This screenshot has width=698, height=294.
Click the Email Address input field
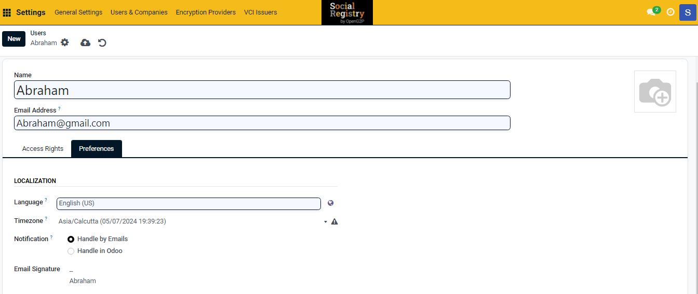click(262, 123)
